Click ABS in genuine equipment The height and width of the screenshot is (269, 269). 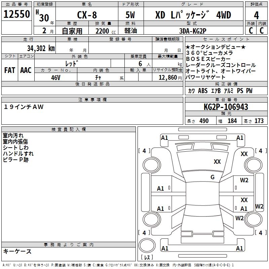tap(203, 91)
